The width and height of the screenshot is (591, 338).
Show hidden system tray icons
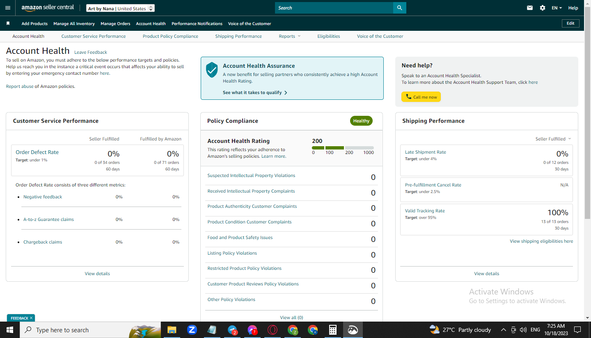pos(504,330)
